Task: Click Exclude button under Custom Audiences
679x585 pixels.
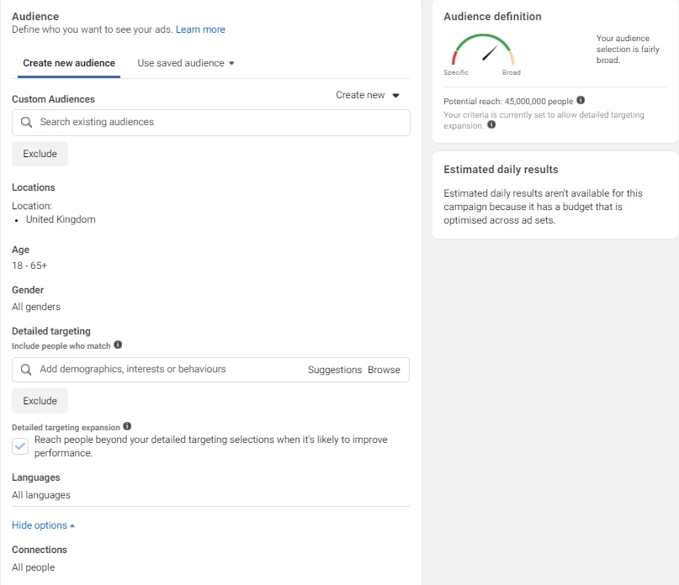Action: (x=40, y=154)
